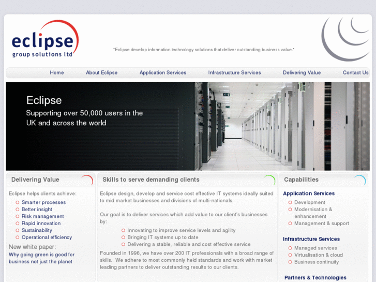376x282 pixels.
Task: Open the Rapid innovation link
Action: 41,223
